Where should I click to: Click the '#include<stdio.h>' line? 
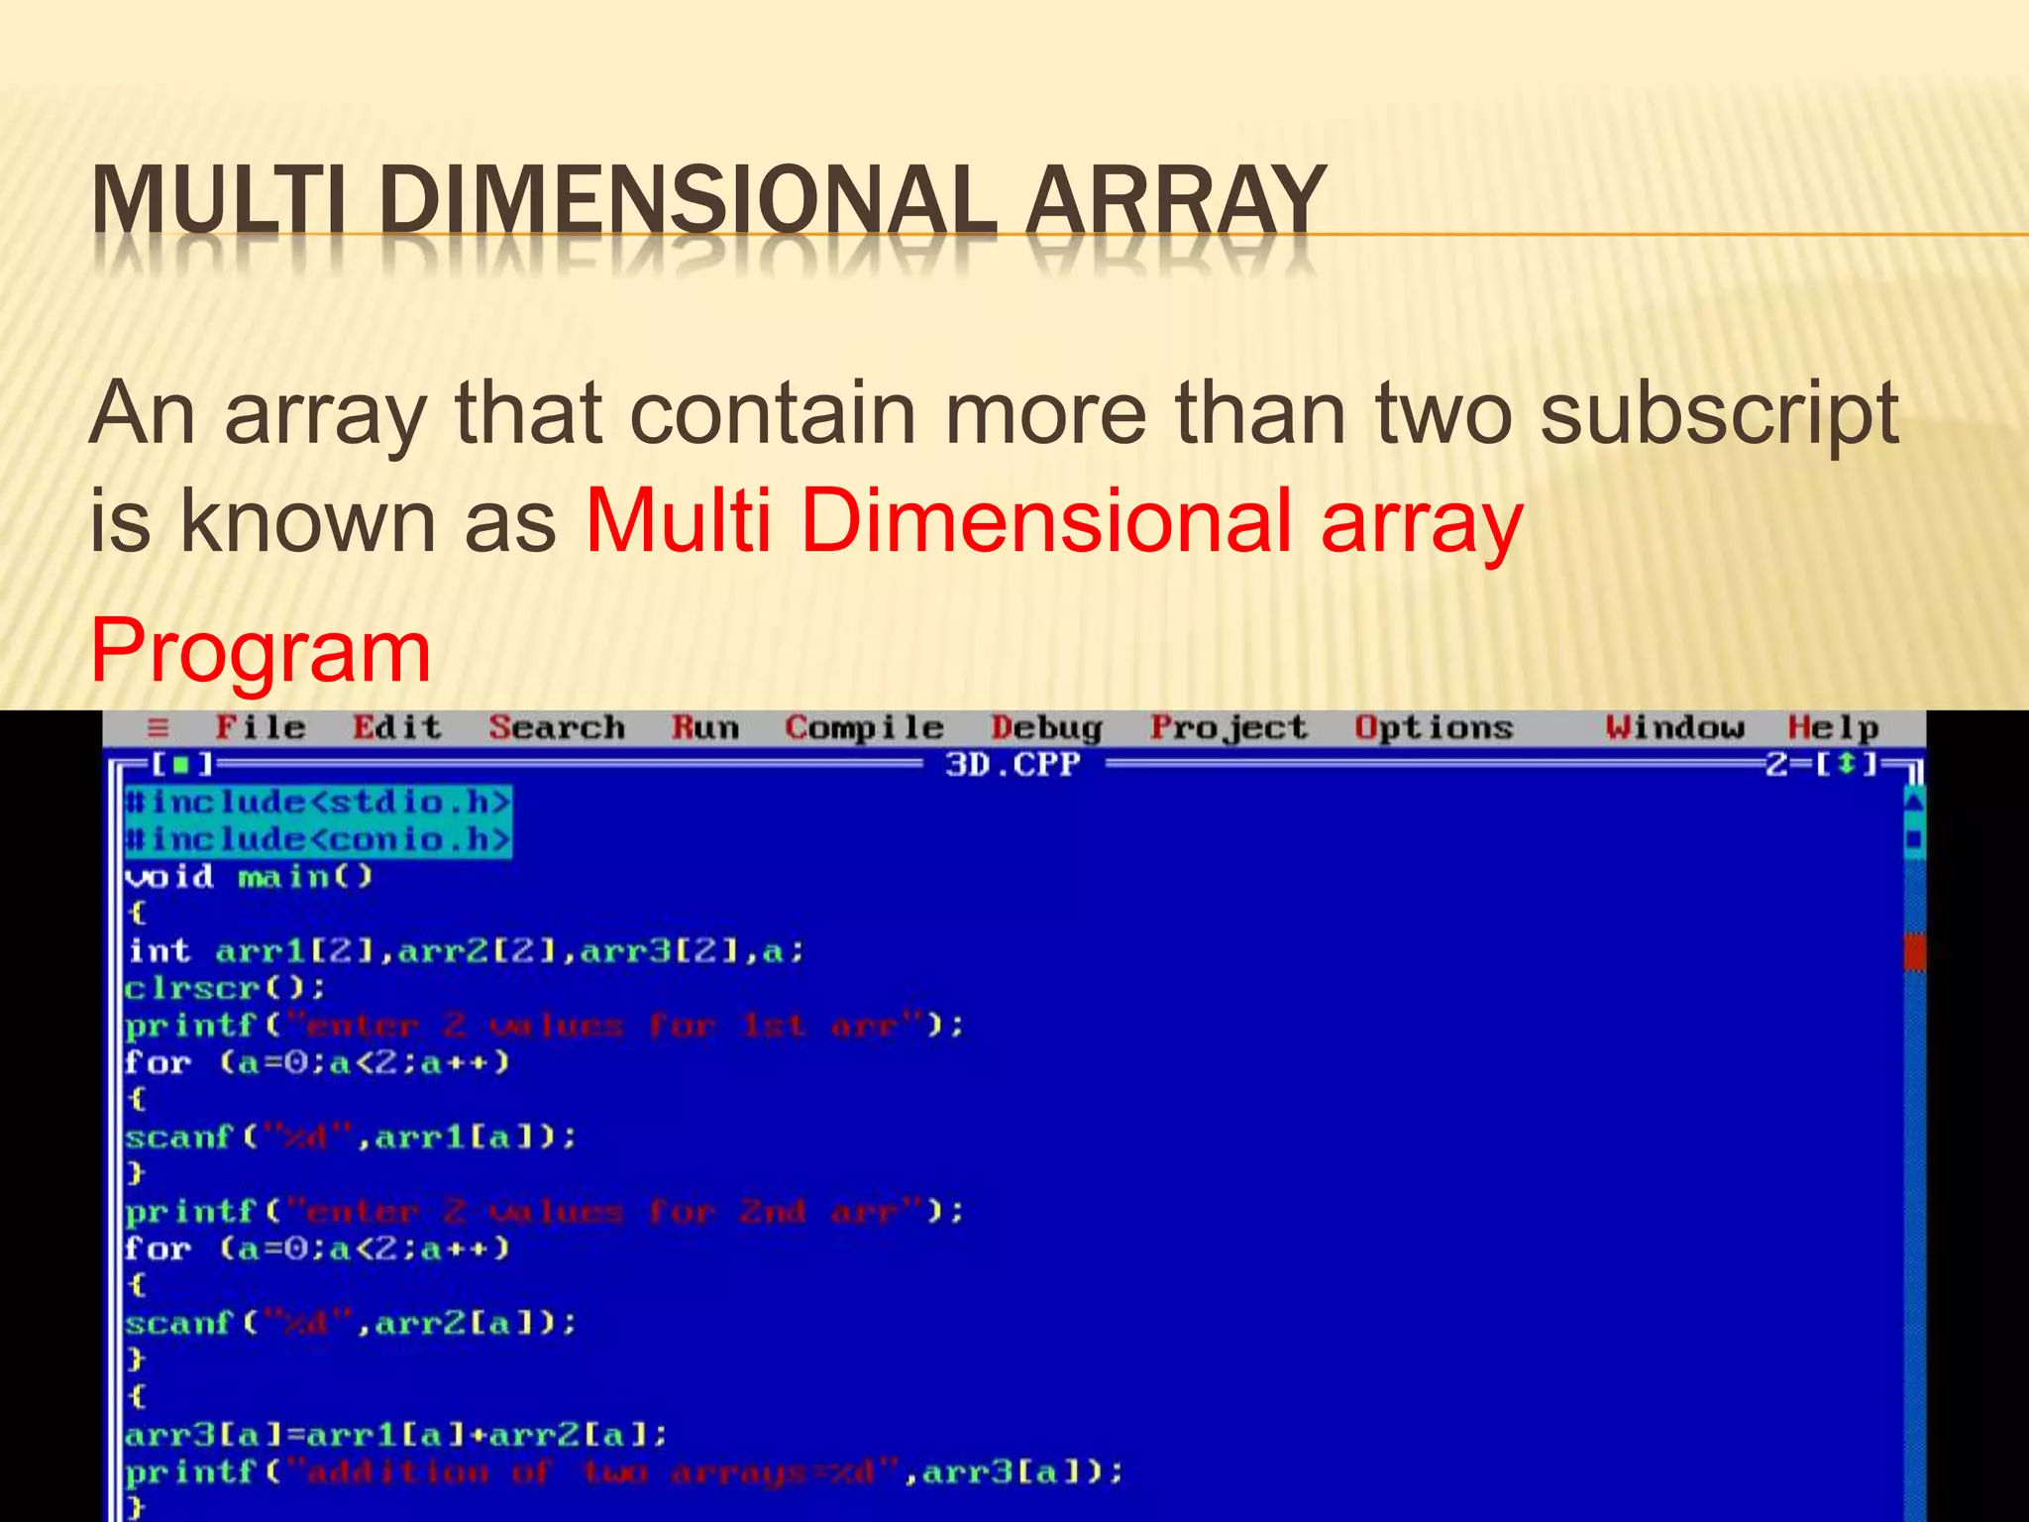(318, 802)
